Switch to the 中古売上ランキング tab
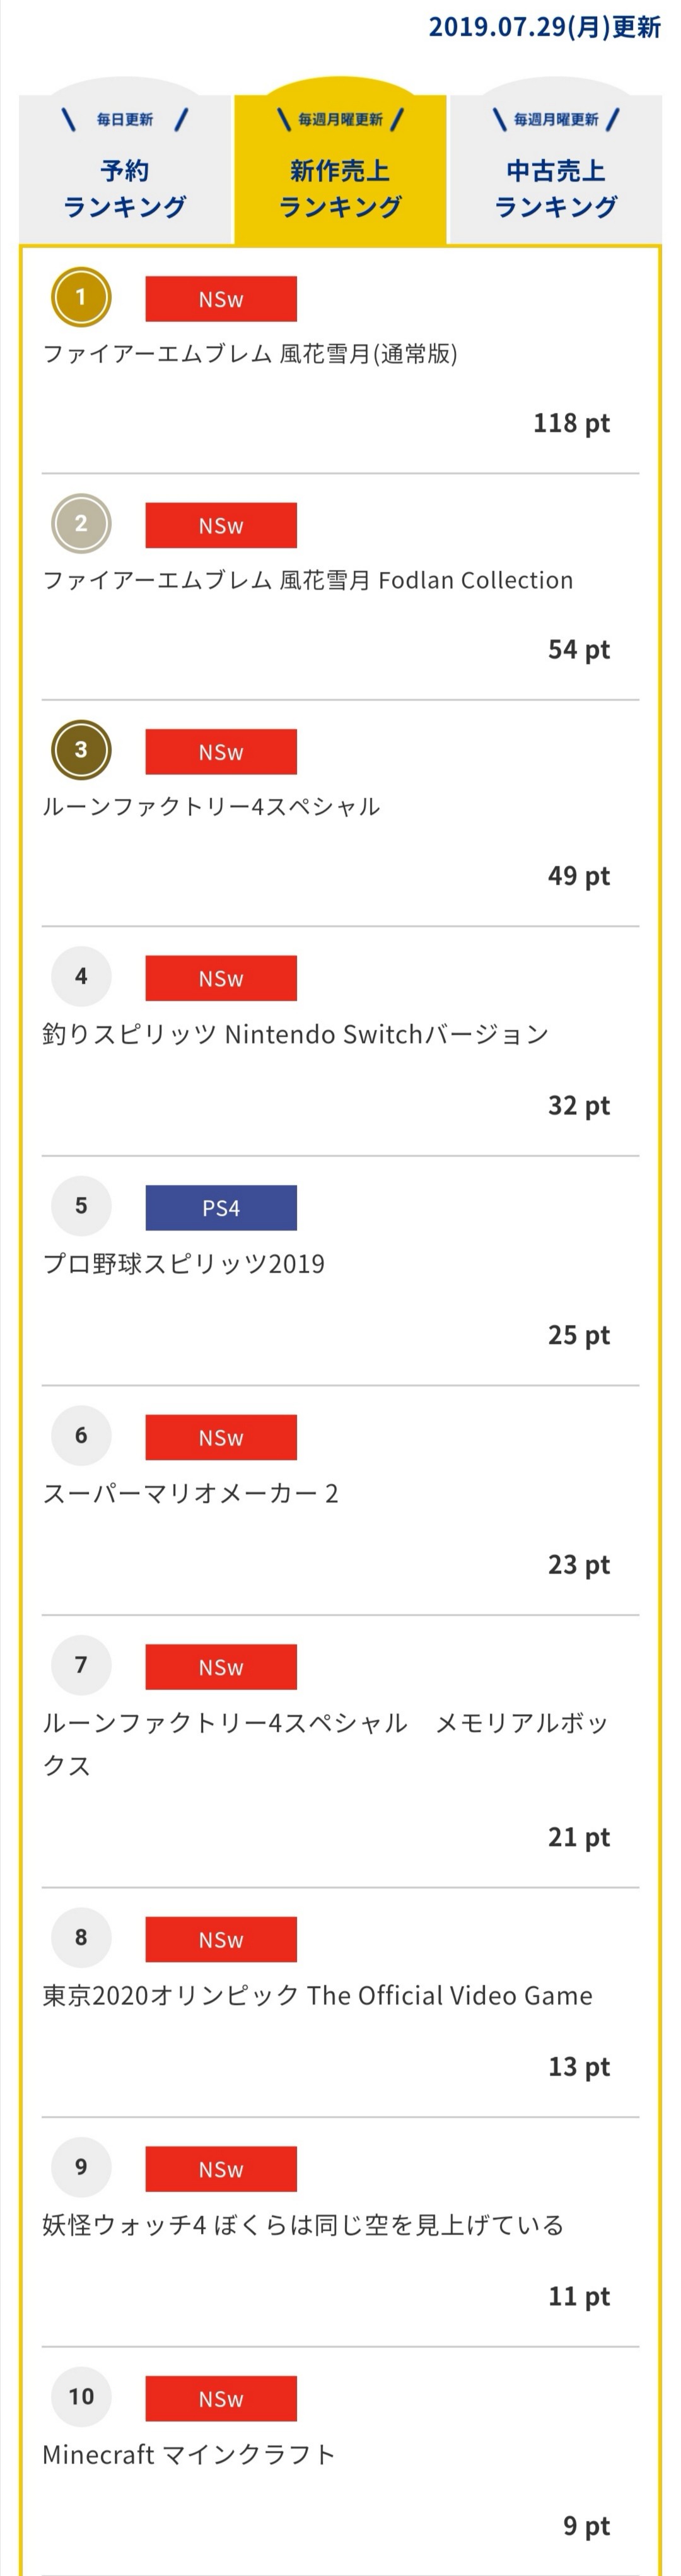Screen dimensions: 681x2576 tap(556, 170)
